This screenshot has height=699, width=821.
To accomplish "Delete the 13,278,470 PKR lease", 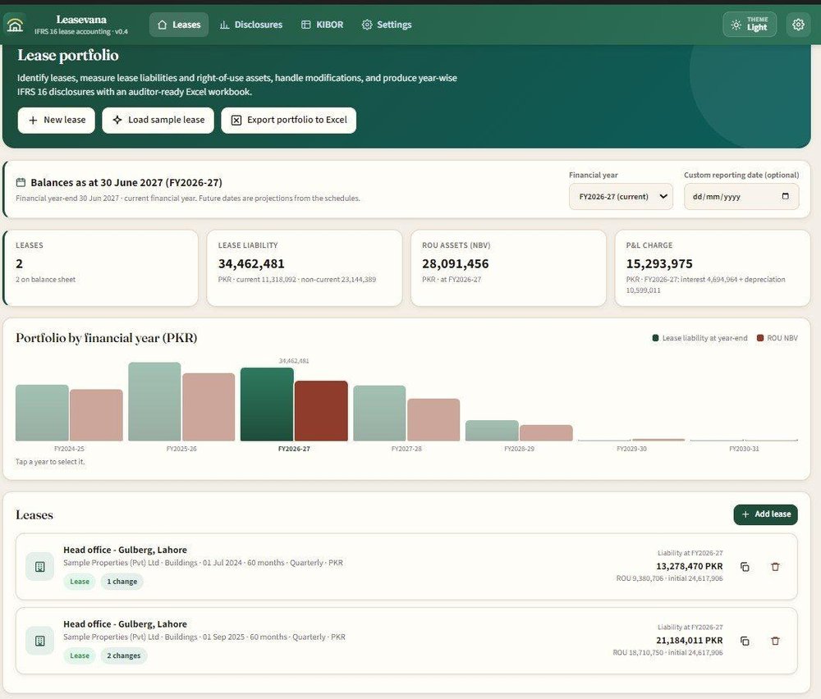I will 776,567.
